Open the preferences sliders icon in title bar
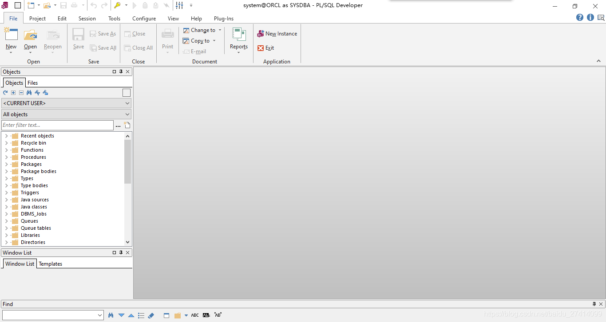The width and height of the screenshot is (606, 322). (x=179, y=5)
